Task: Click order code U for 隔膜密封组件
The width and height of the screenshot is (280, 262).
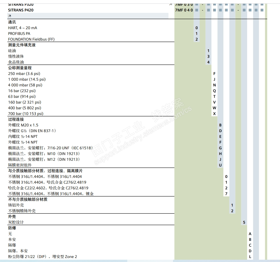Action: [220, 165]
